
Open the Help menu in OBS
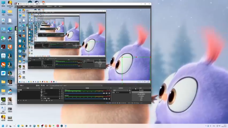[60, 6]
